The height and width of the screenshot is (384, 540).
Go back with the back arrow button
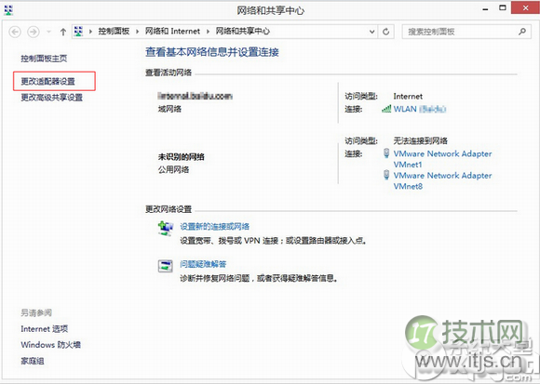tap(15, 32)
